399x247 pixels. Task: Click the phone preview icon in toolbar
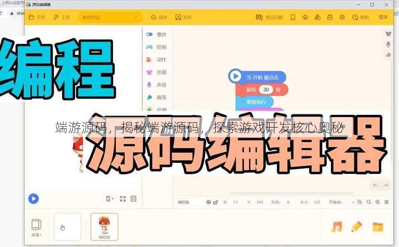293,17
